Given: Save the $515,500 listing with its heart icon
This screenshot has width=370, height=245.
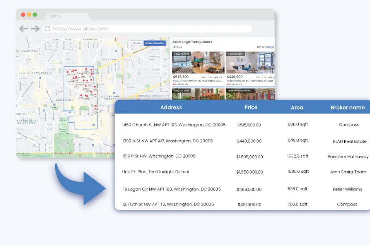Looking at the screenshot, I should click(221, 55).
